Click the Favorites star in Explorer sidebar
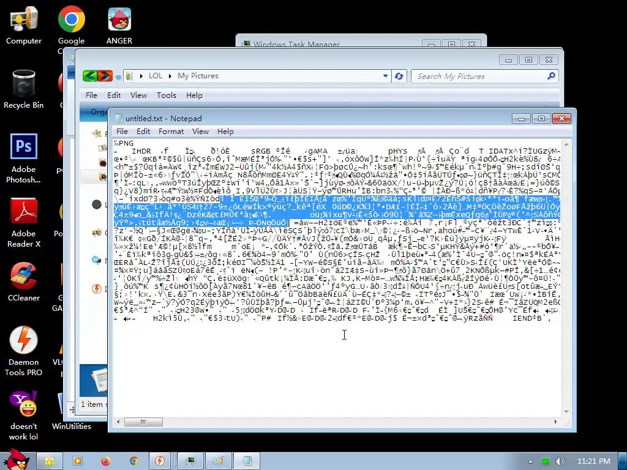The height and width of the screenshot is (470, 627). (x=97, y=133)
